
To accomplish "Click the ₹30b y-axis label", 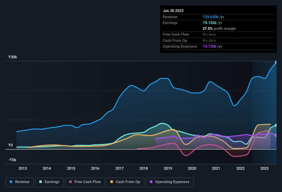I will pyautogui.click(x=13, y=57).
